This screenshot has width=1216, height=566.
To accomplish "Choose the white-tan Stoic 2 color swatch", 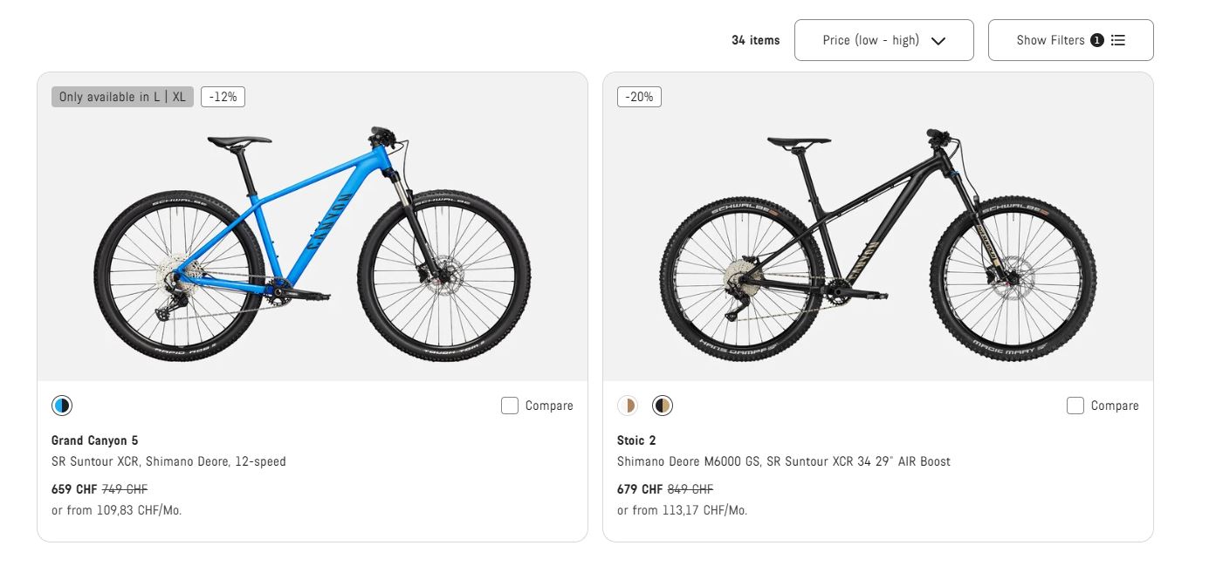I will pos(628,406).
